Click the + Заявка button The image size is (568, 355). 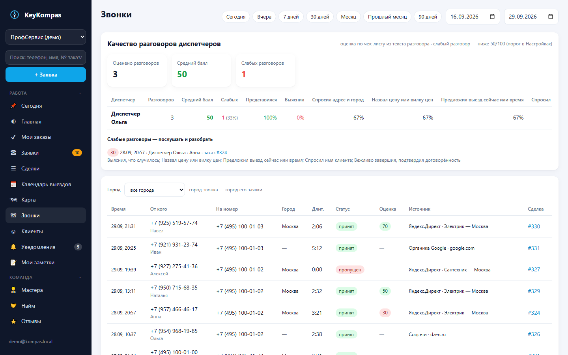(x=46, y=75)
